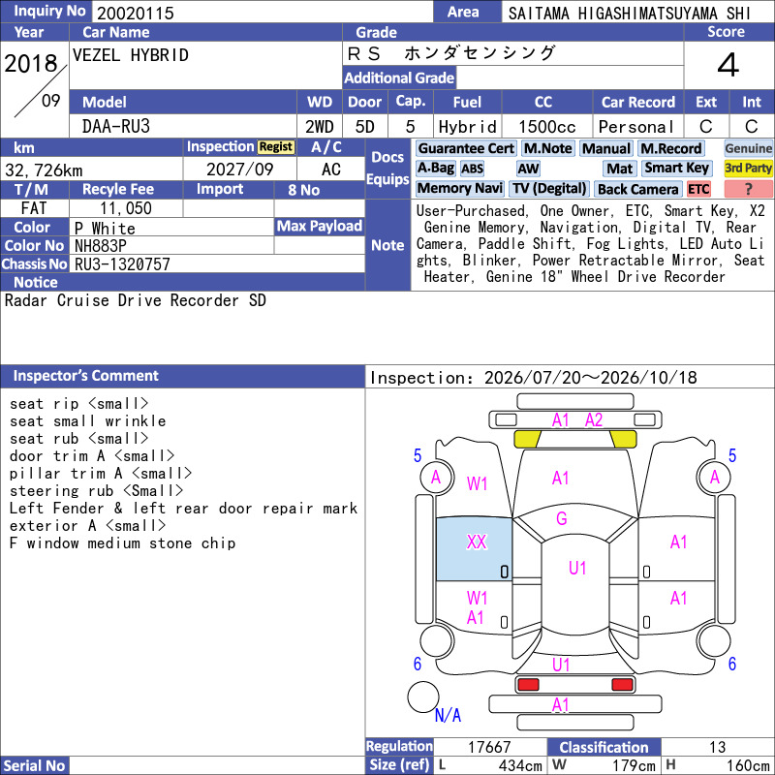Click the area SAITAMA HIGASHIMATSUYAMA SHI
This screenshot has height=775, width=775.
pos(629,14)
